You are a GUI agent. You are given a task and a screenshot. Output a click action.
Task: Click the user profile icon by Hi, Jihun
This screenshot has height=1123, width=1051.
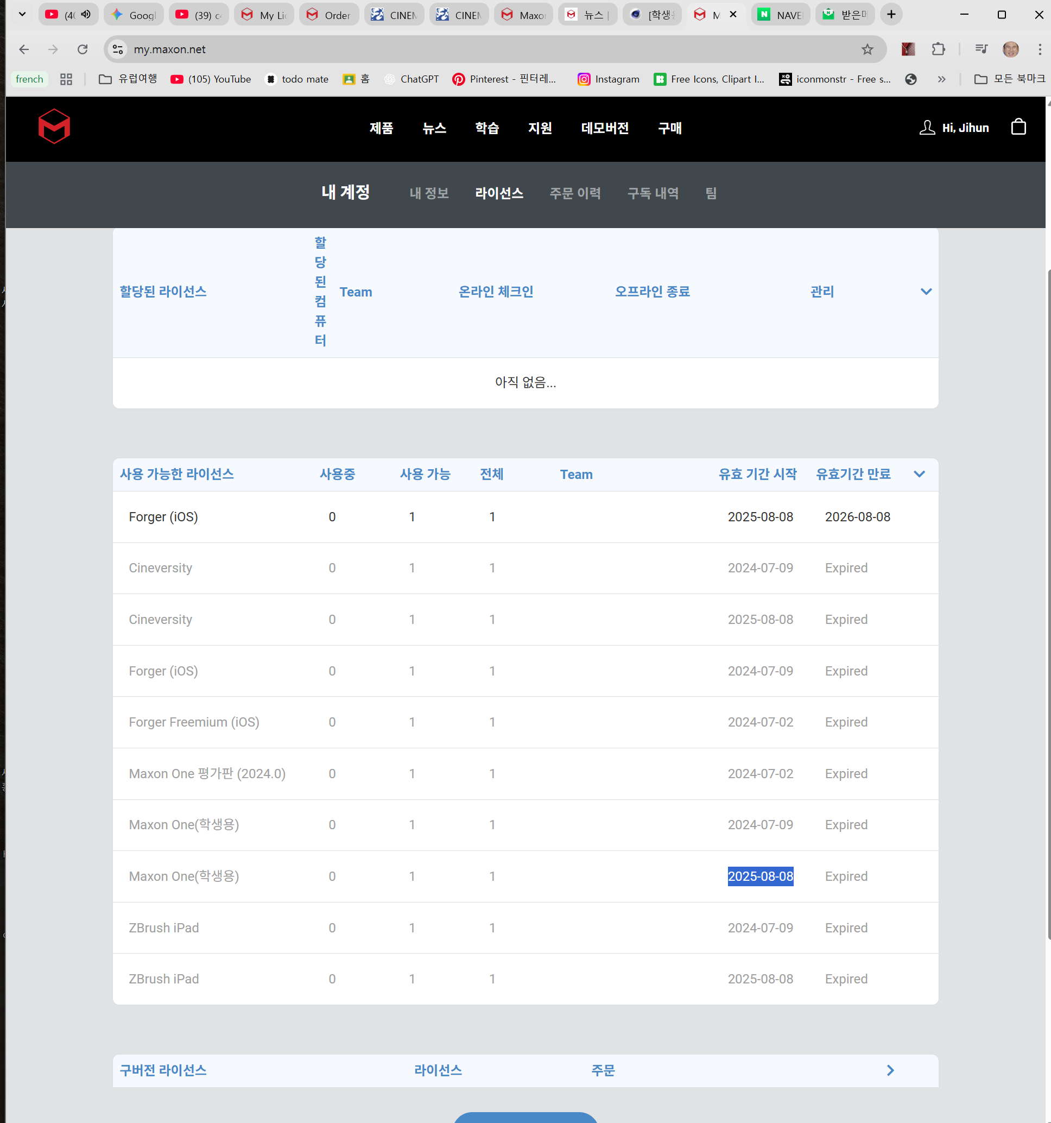click(x=927, y=128)
